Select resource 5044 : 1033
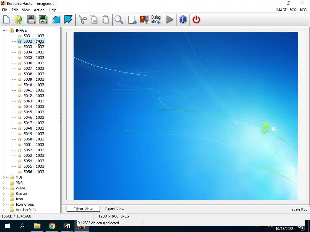The height and width of the screenshot is (232, 310). (34, 106)
